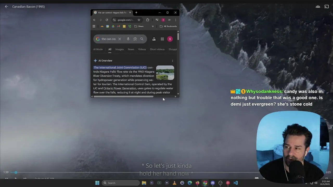Open a new browser tab

(136, 12)
